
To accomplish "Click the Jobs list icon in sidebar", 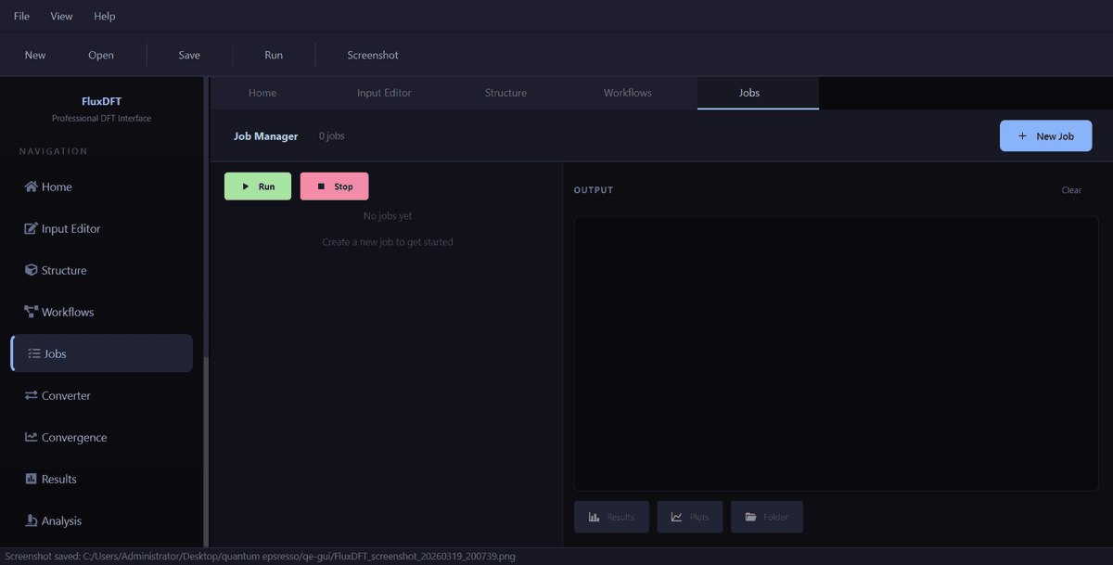I will pyautogui.click(x=34, y=353).
